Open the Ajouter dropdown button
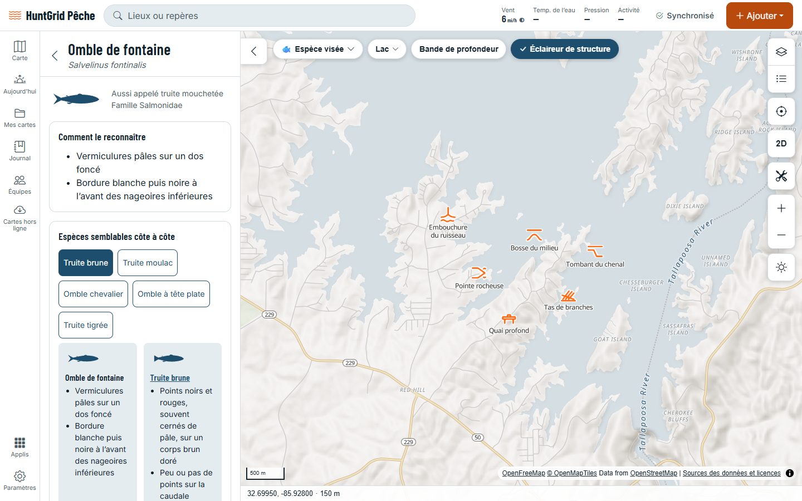This screenshot has height=501, width=802. (x=760, y=16)
